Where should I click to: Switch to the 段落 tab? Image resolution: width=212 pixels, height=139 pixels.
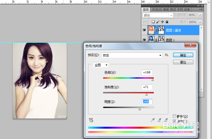187,9
